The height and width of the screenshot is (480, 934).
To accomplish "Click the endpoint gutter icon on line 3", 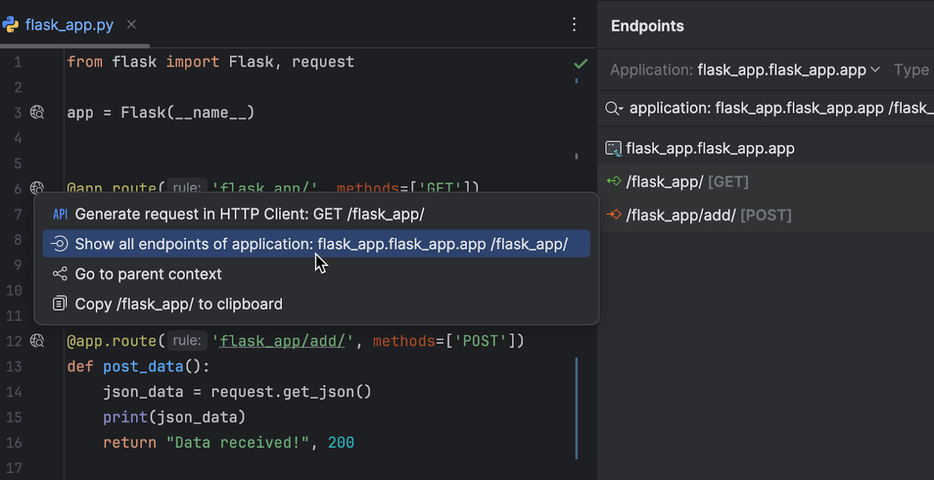I will pyautogui.click(x=37, y=112).
